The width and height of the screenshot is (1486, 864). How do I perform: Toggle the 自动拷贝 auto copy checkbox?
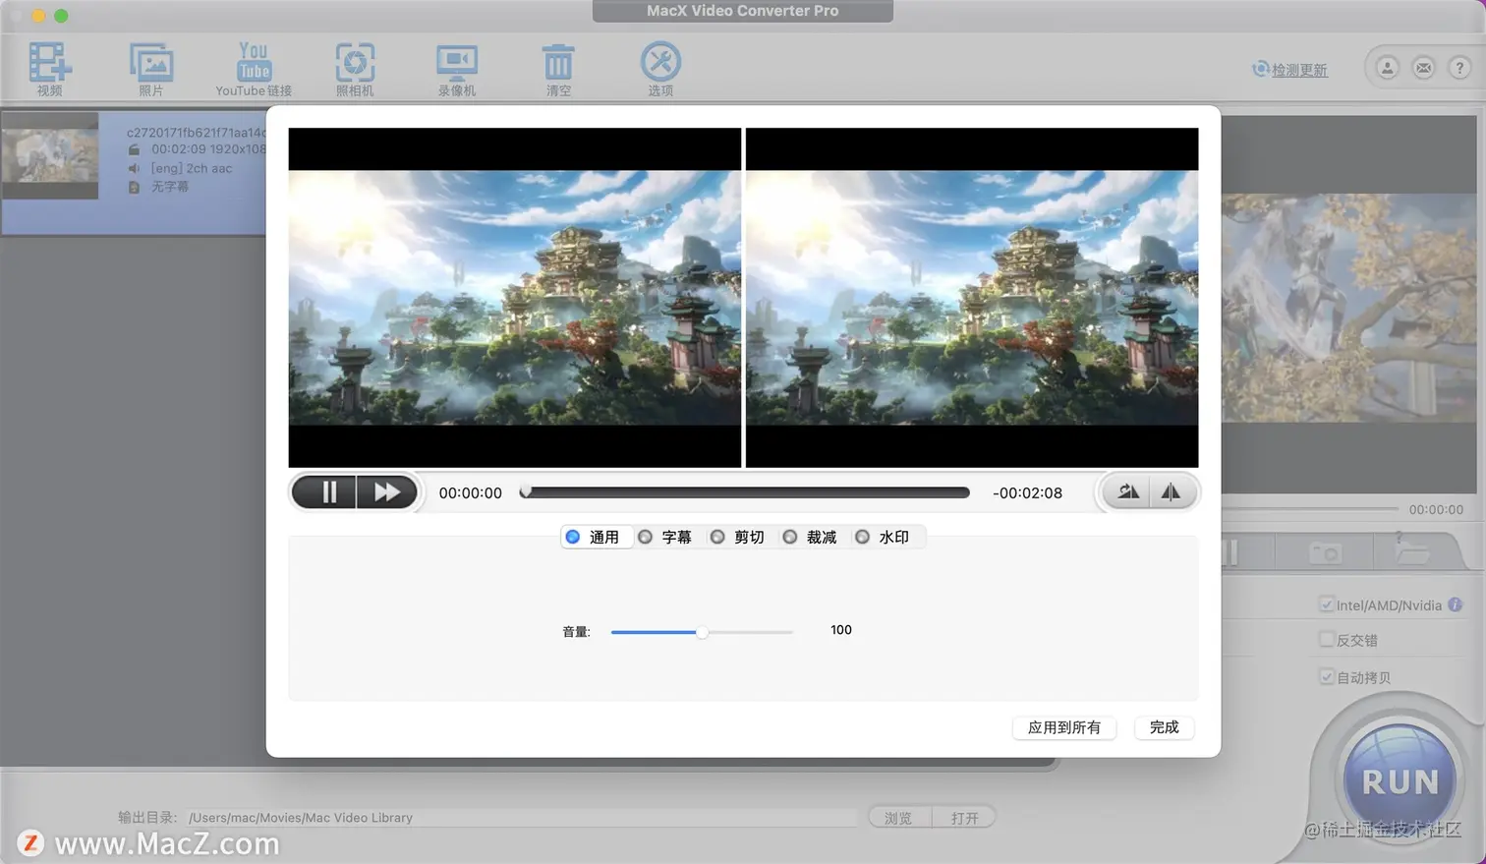pos(1327,676)
